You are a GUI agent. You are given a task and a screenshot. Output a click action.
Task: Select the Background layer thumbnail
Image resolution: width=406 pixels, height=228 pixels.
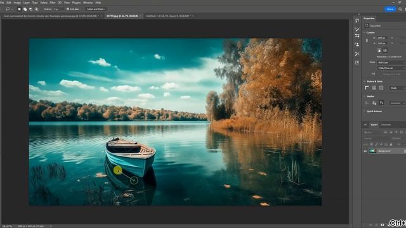(x=372, y=151)
